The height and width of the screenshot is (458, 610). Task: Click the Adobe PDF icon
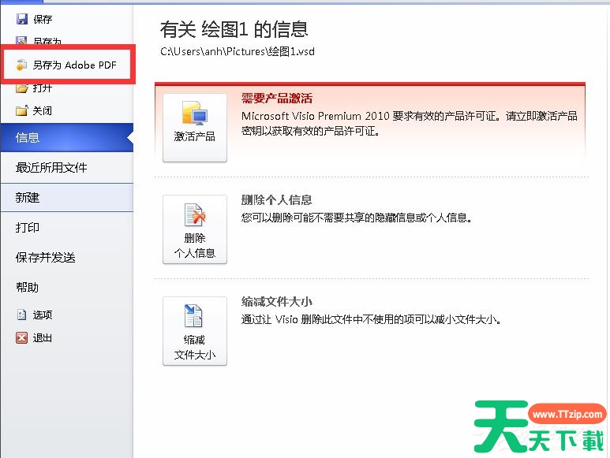[22, 65]
